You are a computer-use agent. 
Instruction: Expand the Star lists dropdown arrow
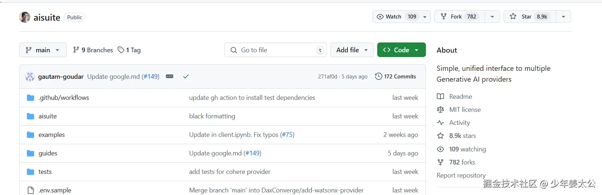564,17
